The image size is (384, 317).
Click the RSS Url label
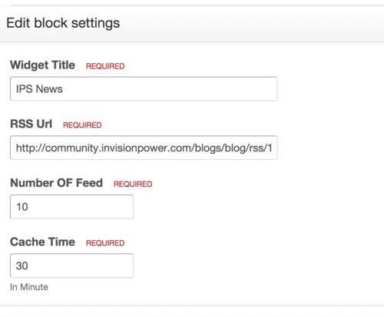tap(31, 124)
